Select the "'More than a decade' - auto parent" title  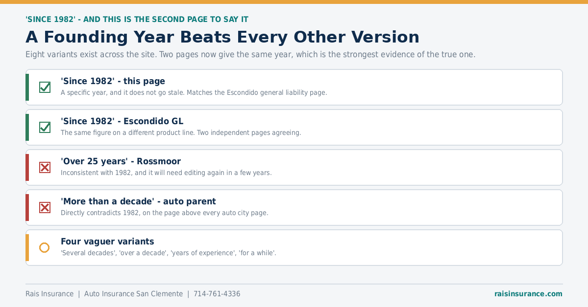[x=138, y=201]
